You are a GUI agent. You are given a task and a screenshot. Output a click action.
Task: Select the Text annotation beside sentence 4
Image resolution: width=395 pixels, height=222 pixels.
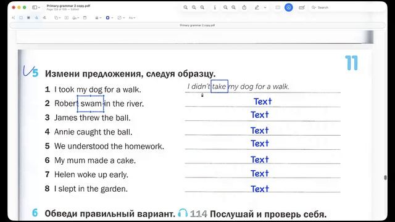(259, 130)
